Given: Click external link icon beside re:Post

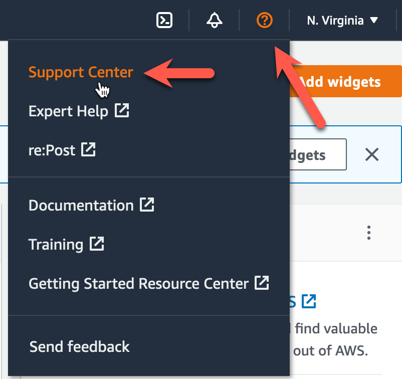Looking at the screenshot, I should click(89, 149).
